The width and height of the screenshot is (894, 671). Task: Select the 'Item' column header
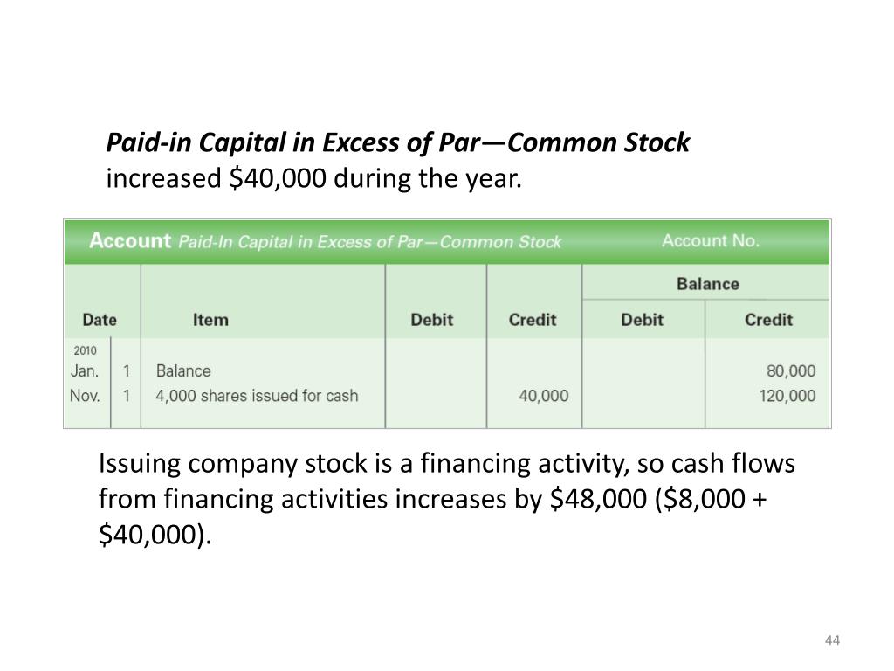point(210,320)
